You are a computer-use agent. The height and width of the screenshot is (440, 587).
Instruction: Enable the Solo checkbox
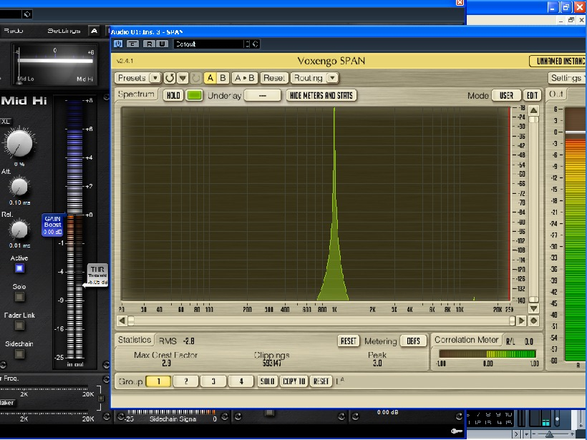coord(19,297)
